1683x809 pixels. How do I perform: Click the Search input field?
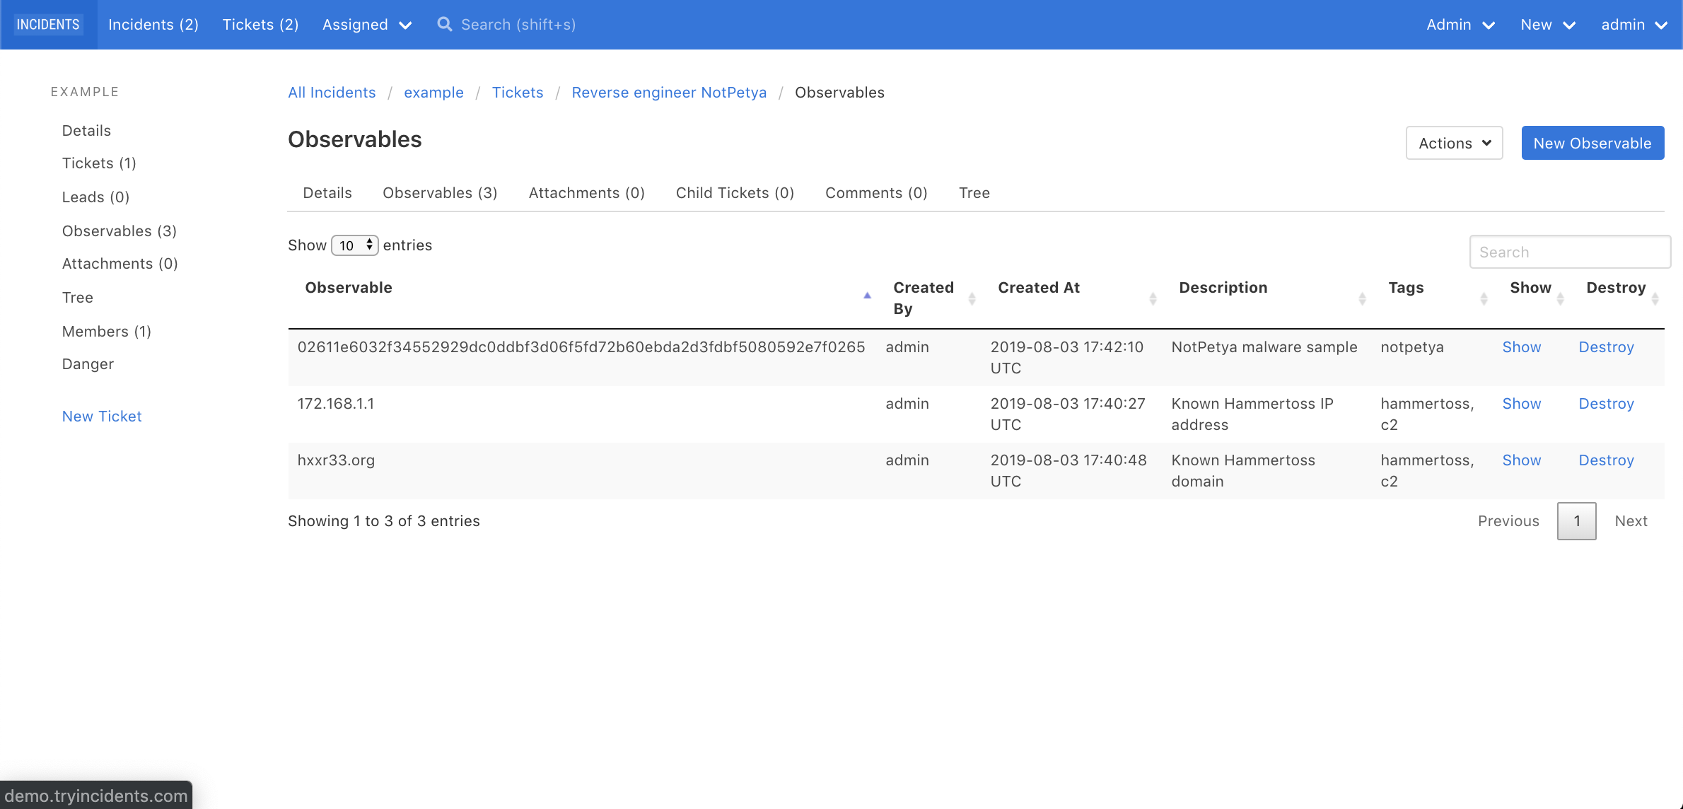pos(1569,252)
